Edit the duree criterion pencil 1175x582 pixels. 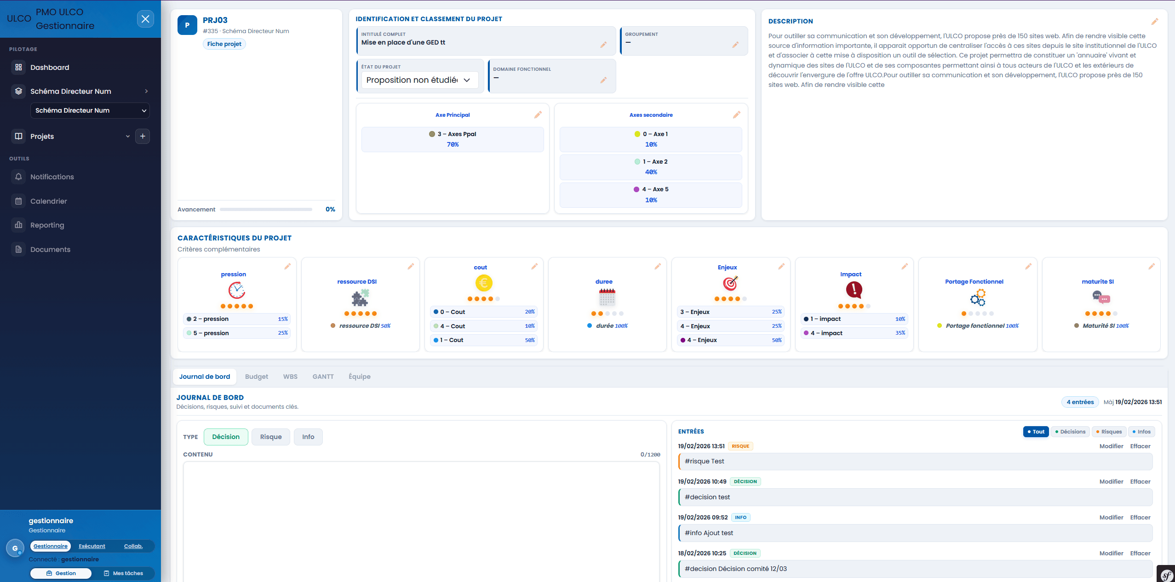click(658, 267)
